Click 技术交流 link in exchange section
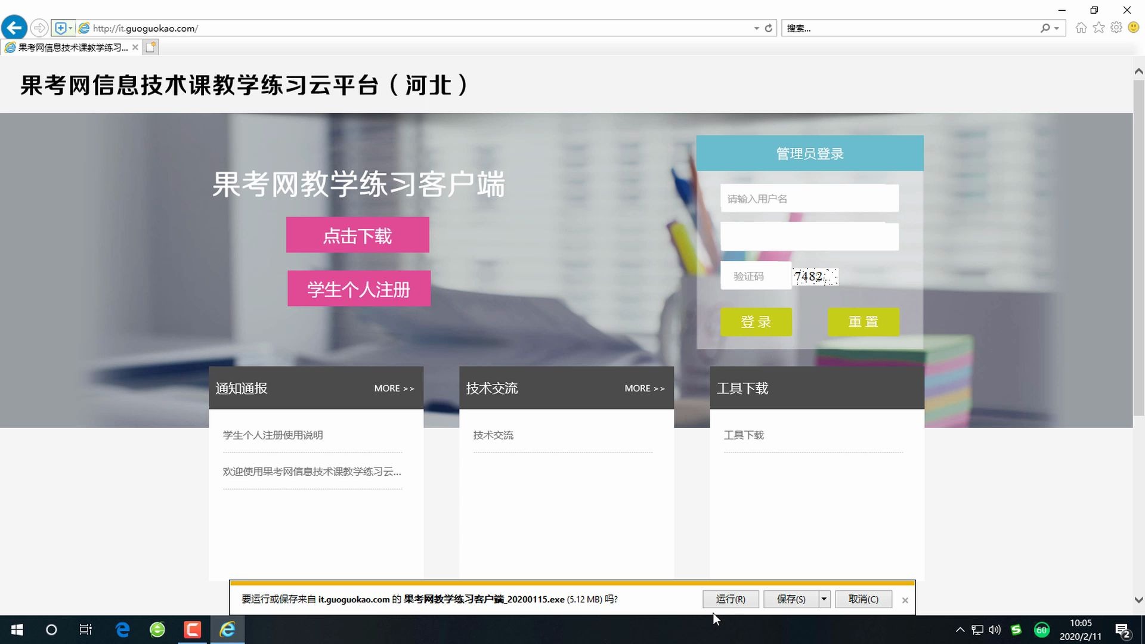The image size is (1145, 644). [493, 434]
